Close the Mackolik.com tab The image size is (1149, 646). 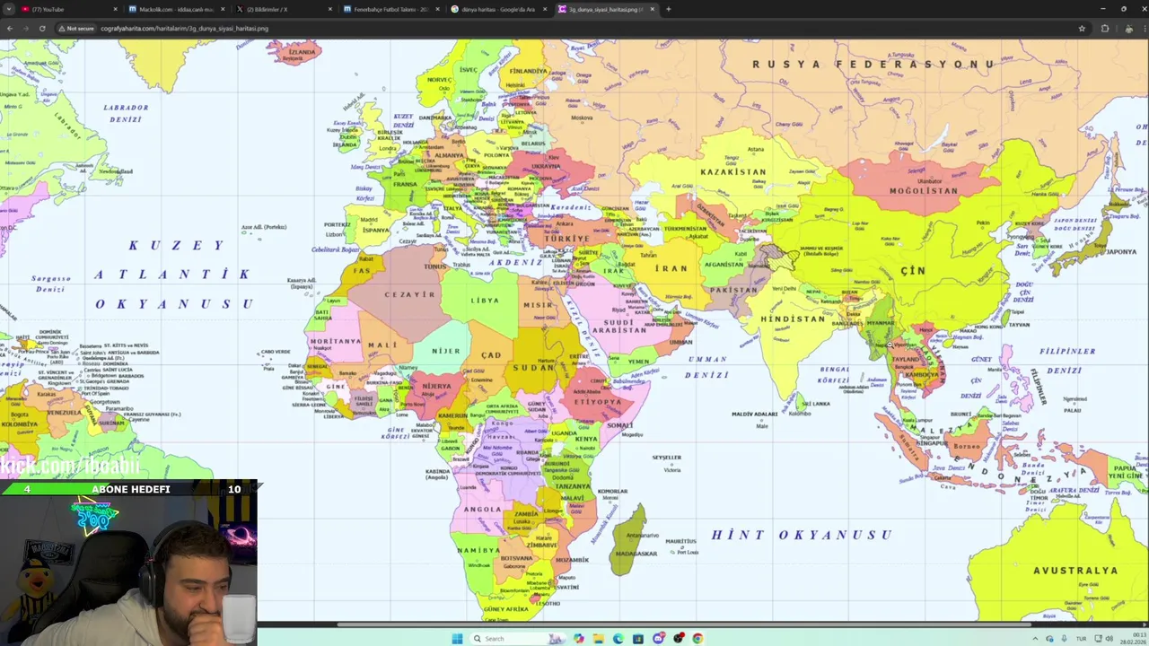[223, 9]
